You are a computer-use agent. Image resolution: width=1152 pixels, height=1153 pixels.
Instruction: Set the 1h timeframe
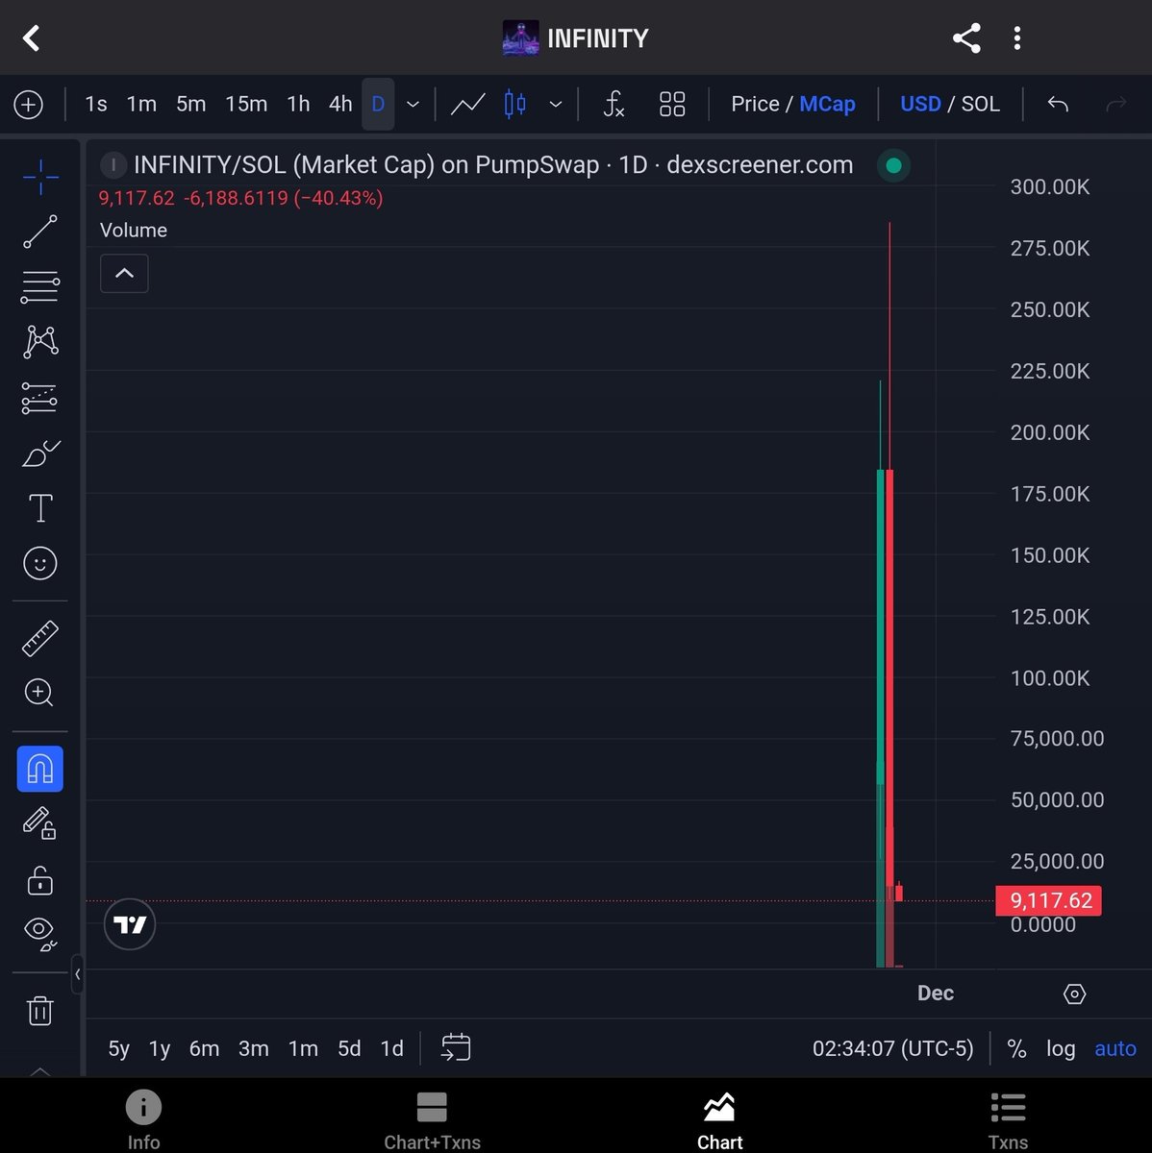298,104
